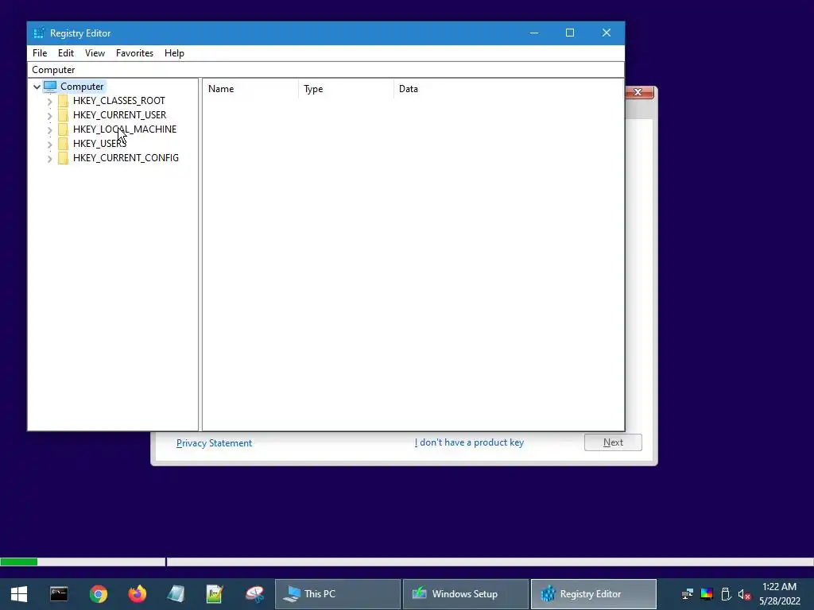Launch Command Prompt from the taskbar
This screenshot has height=610, width=814.
[x=59, y=594]
